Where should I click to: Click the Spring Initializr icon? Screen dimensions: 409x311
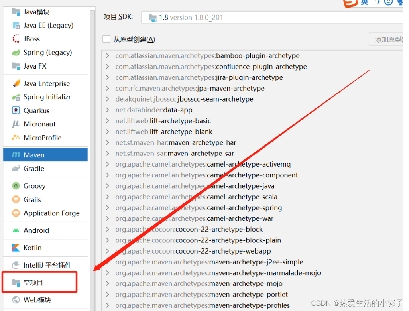click(16, 97)
